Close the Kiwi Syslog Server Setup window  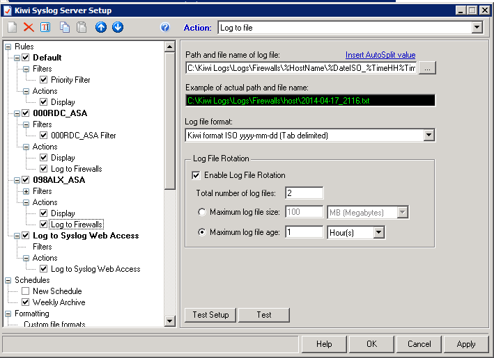click(x=484, y=10)
